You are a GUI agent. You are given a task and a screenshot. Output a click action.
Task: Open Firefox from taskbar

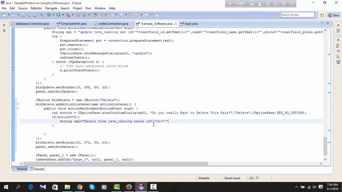point(129,187)
